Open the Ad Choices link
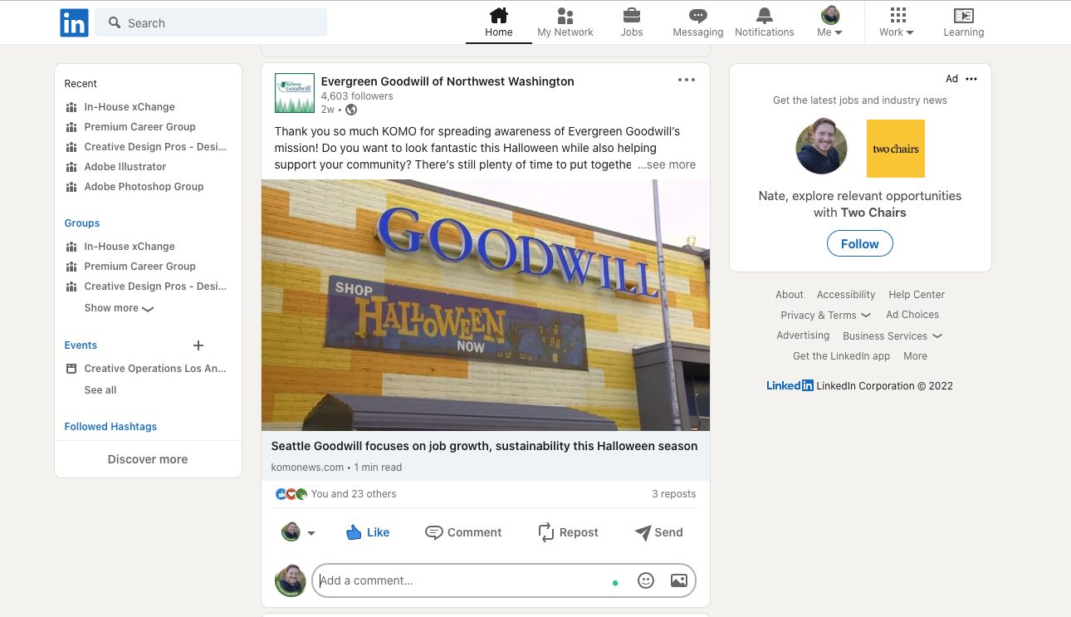This screenshot has width=1071, height=617. click(x=912, y=315)
